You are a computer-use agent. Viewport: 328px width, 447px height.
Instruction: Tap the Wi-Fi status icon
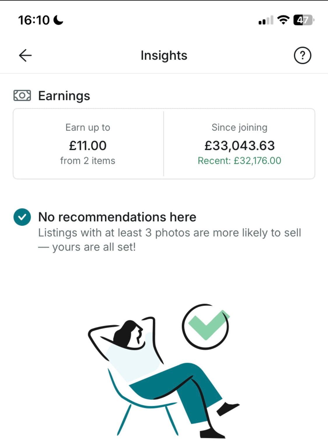pos(283,20)
